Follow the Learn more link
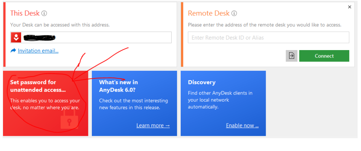Screen dimensions: 361x151 [153, 125]
